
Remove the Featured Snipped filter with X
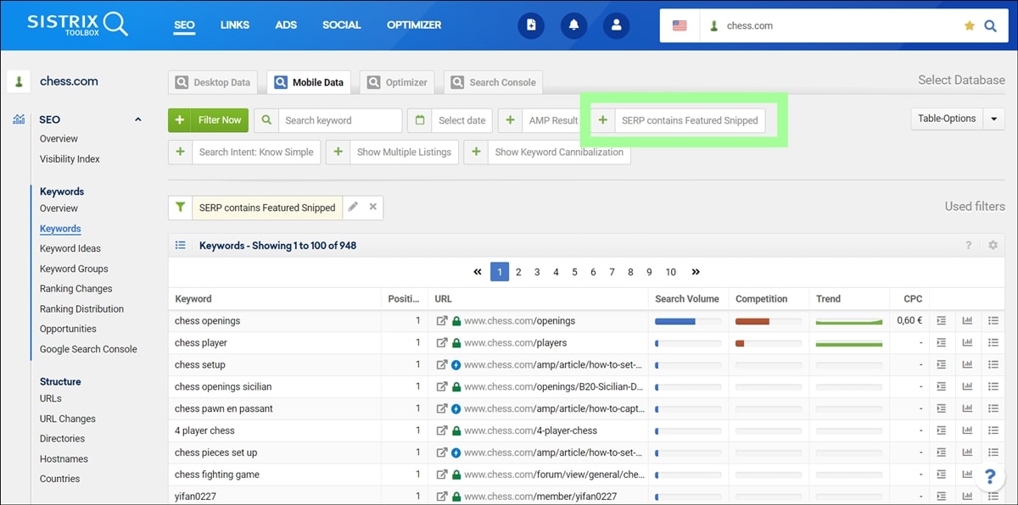click(x=372, y=207)
